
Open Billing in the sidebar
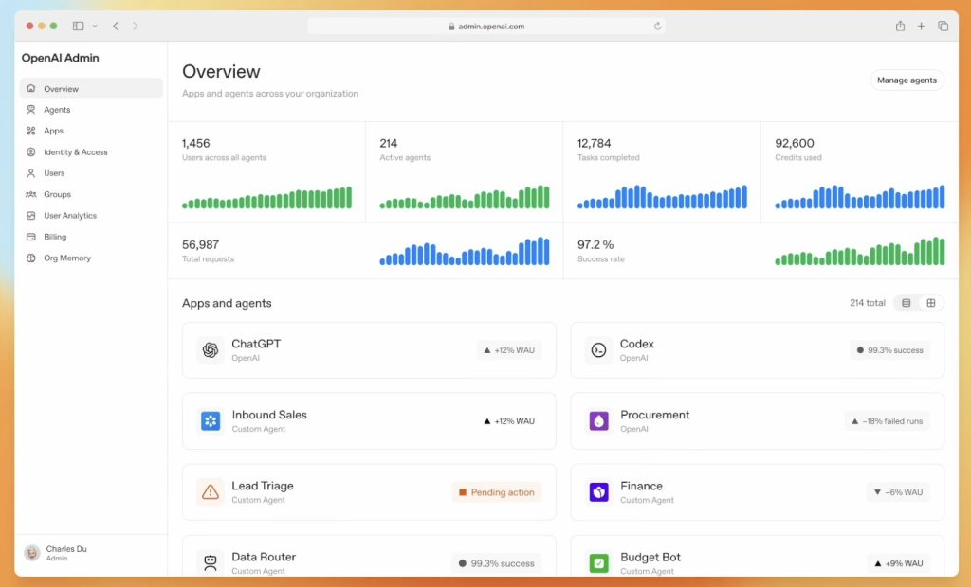click(55, 237)
